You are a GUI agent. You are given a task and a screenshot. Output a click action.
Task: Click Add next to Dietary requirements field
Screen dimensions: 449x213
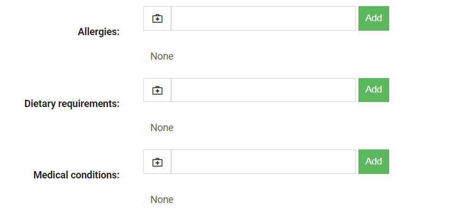click(x=374, y=90)
